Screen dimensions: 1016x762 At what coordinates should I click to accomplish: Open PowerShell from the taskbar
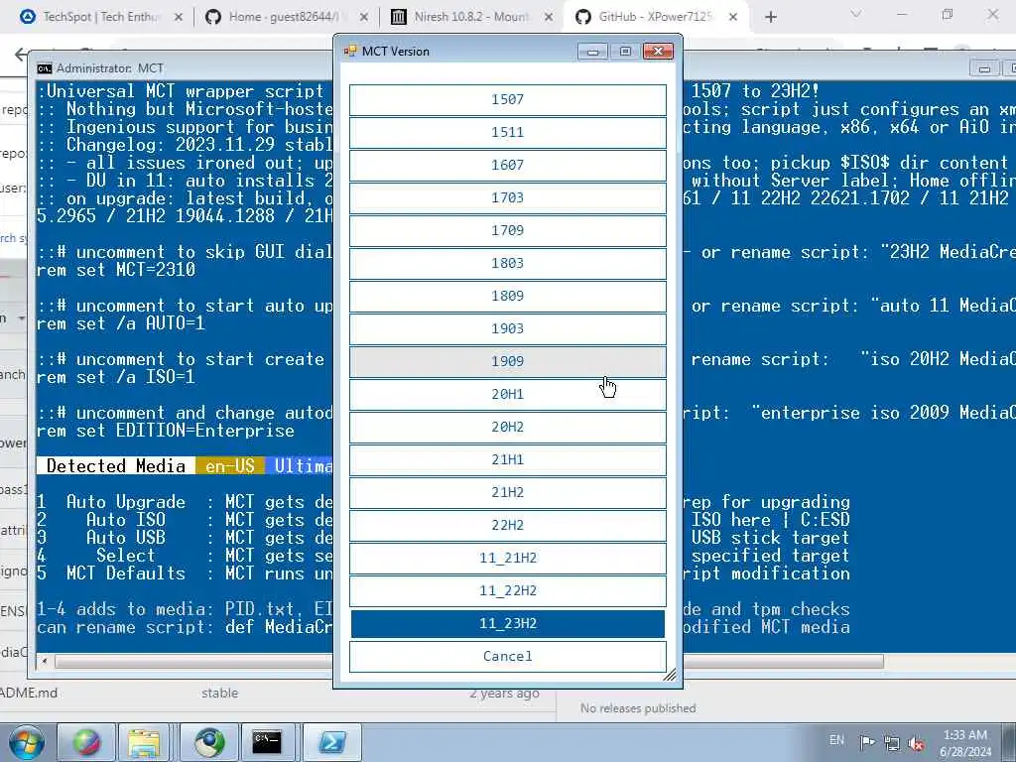click(331, 742)
